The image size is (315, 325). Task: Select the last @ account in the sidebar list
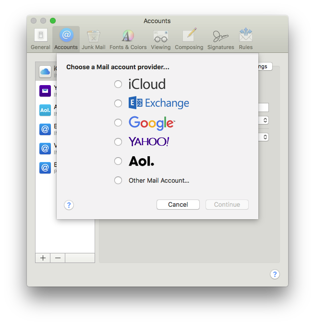45,168
